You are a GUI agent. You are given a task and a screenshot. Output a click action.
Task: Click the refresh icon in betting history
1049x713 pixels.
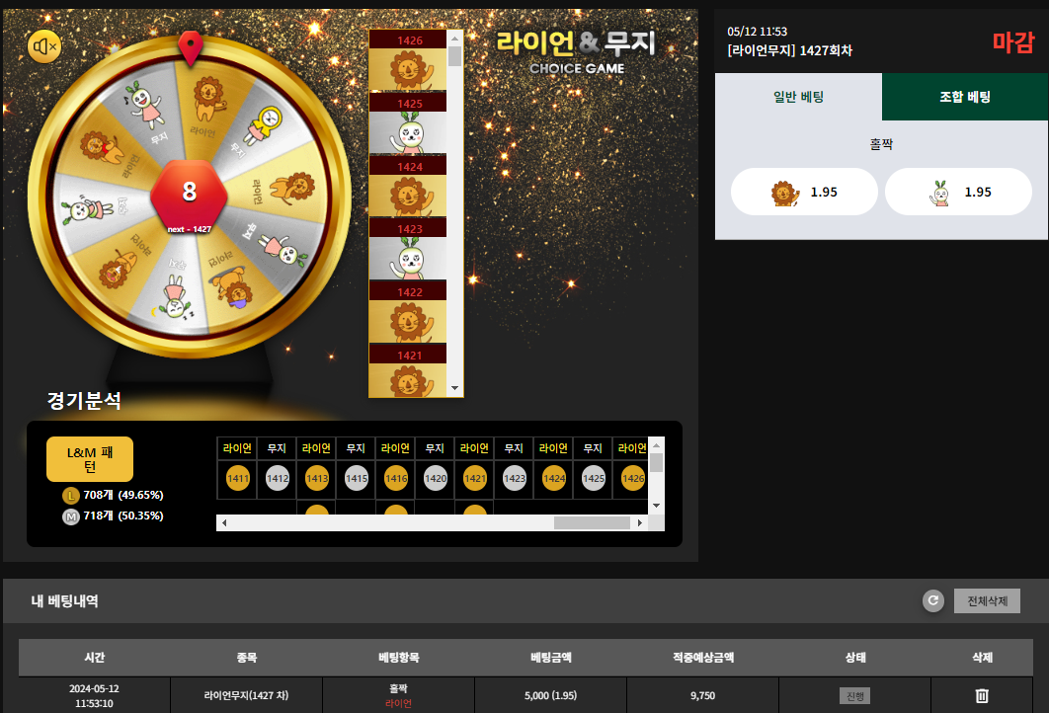(x=933, y=600)
